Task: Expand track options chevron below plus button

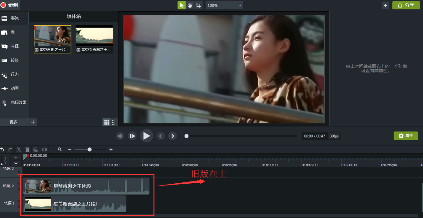Action: [16, 163]
